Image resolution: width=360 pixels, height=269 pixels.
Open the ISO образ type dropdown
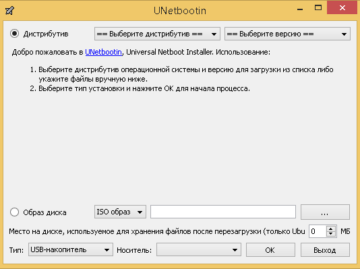120,212
